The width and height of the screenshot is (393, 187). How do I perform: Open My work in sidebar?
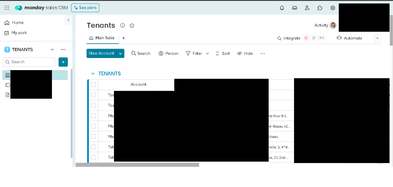[x=16, y=33]
